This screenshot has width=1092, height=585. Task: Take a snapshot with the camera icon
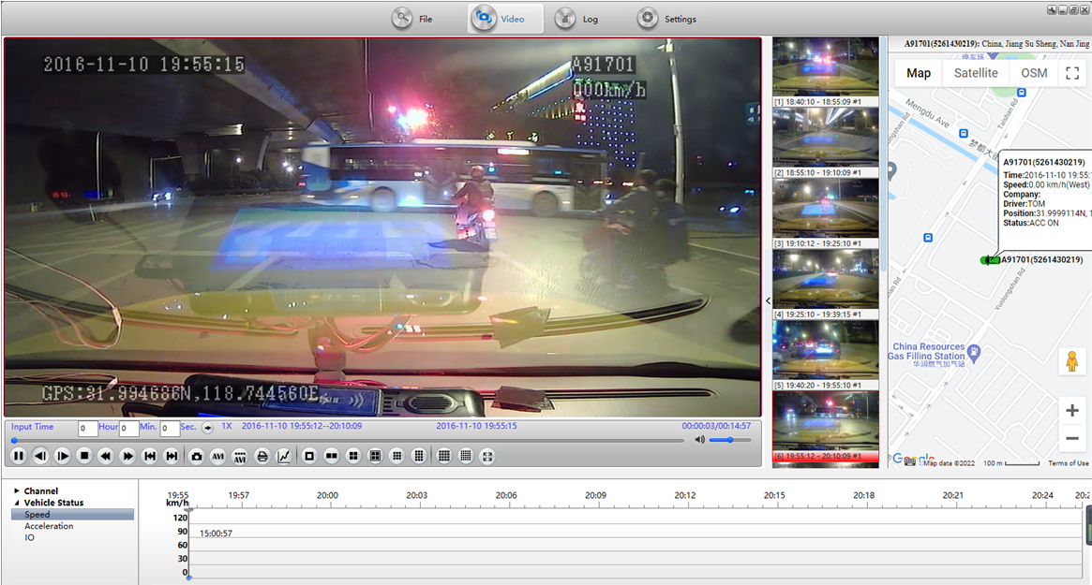[197, 457]
